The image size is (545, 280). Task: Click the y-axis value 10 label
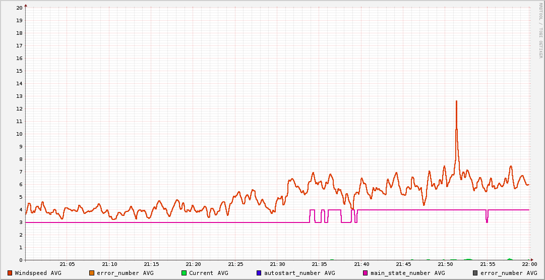tap(19, 134)
